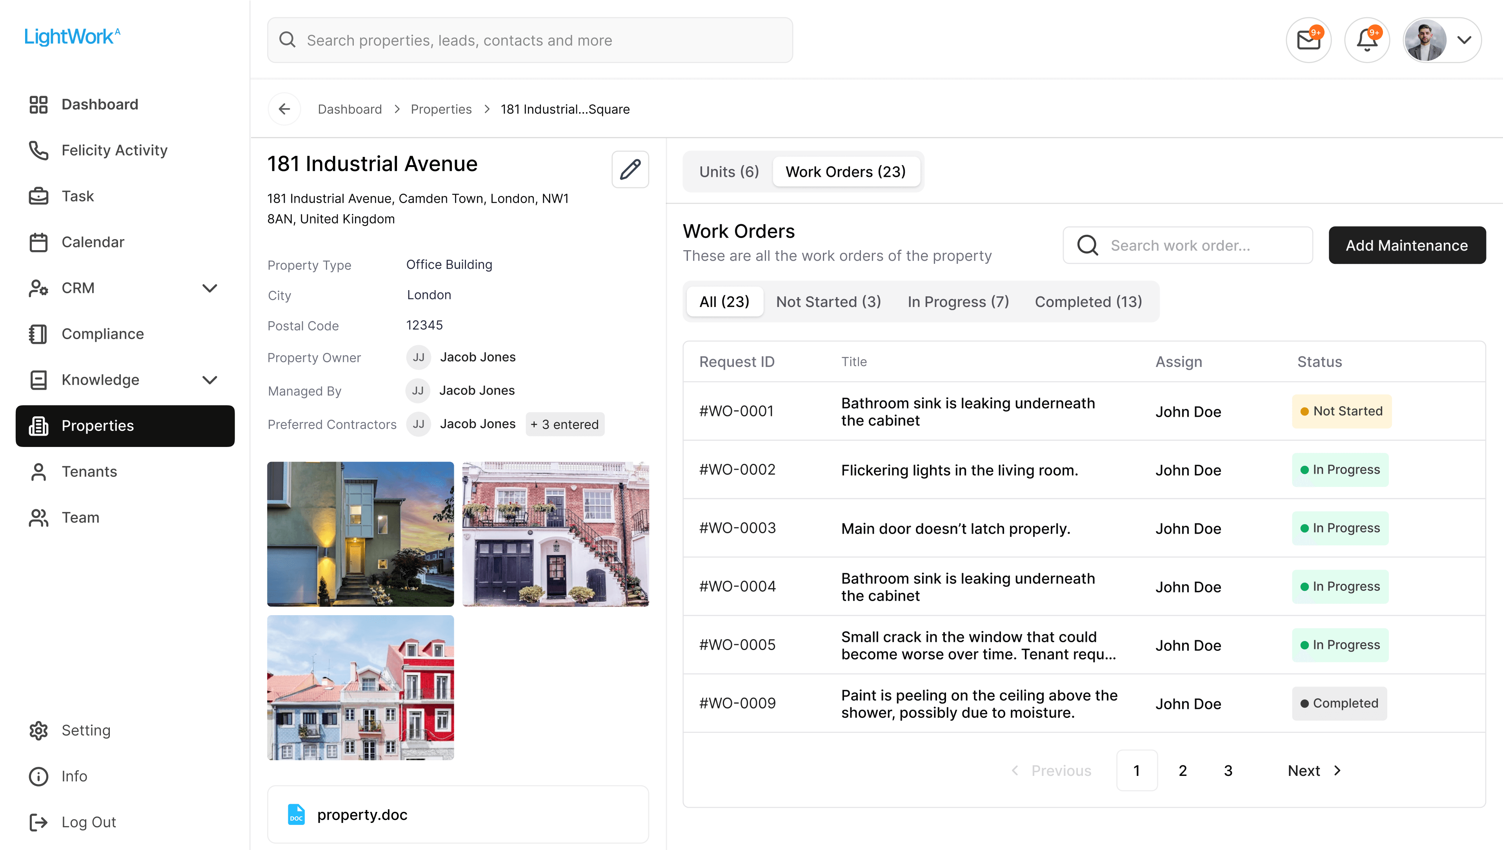
Task: Click the back arrow button
Action: point(284,109)
